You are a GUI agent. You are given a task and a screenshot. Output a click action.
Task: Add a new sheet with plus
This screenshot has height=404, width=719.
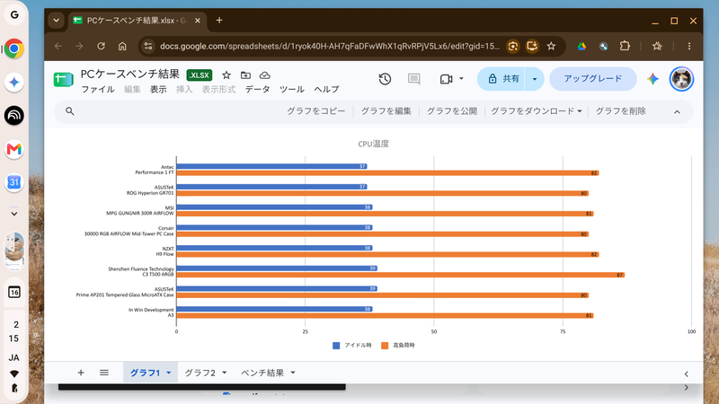pos(81,373)
